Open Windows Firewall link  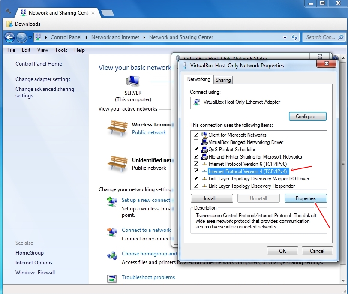[x=35, y=273]
